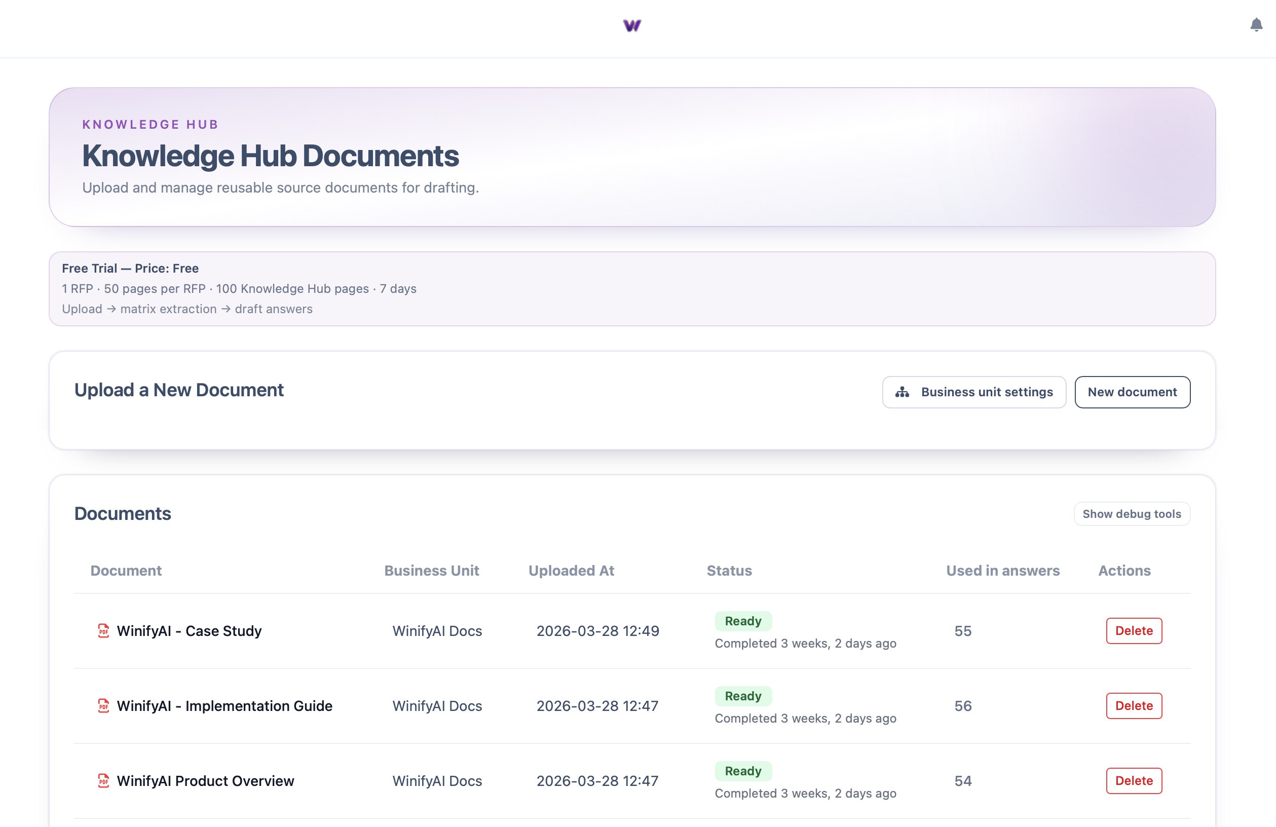Screen dimensions: 1276x827
Task: Expand the Document column header
Action: coord(126,570)
